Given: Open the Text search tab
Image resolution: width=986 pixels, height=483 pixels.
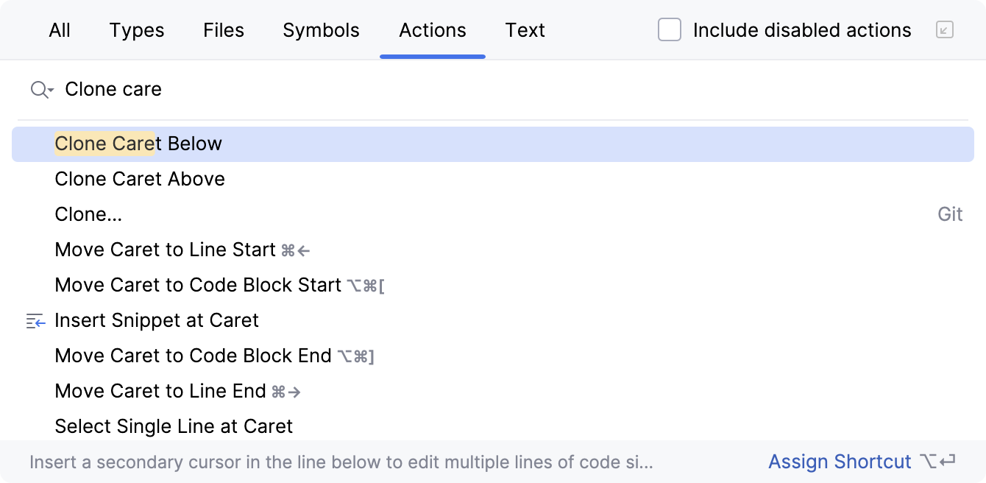Looking at the screenshot, I should click(525, 30).
